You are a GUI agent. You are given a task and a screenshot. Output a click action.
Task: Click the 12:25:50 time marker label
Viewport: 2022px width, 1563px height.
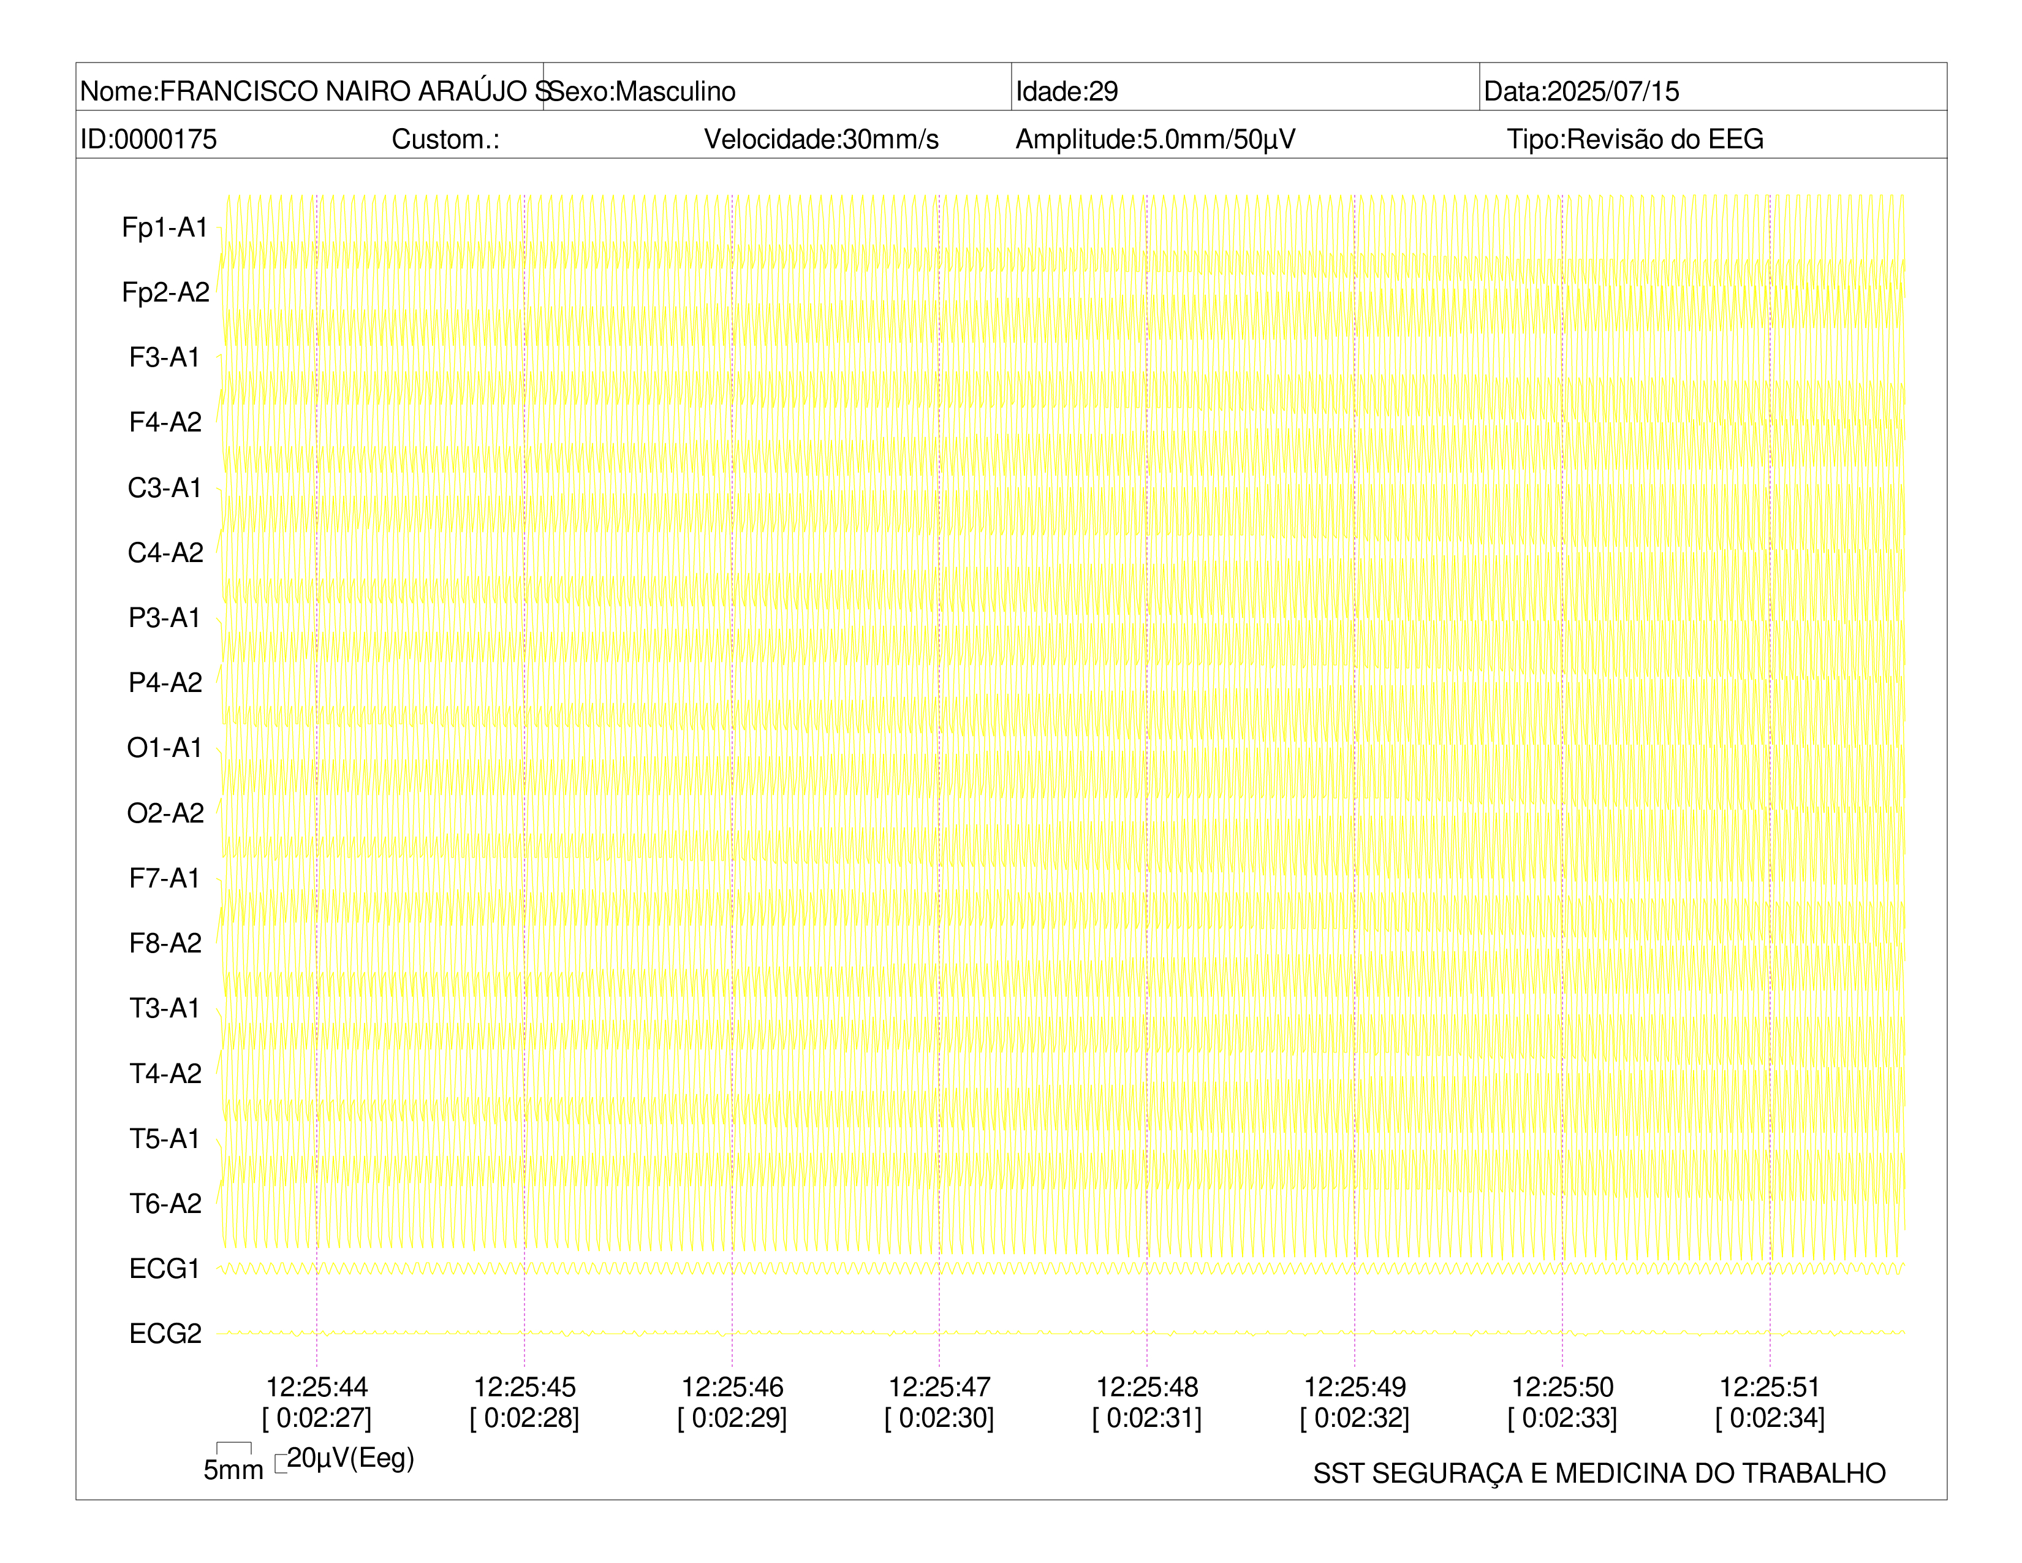(1563, 1387)
